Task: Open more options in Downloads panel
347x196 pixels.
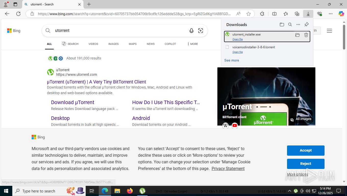Action: tap(298, 24)
